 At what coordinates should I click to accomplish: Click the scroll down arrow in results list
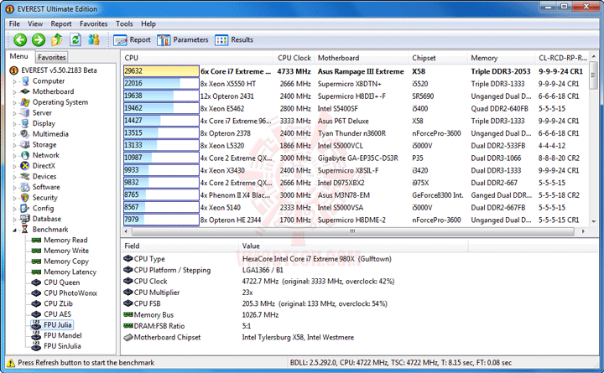594,222
